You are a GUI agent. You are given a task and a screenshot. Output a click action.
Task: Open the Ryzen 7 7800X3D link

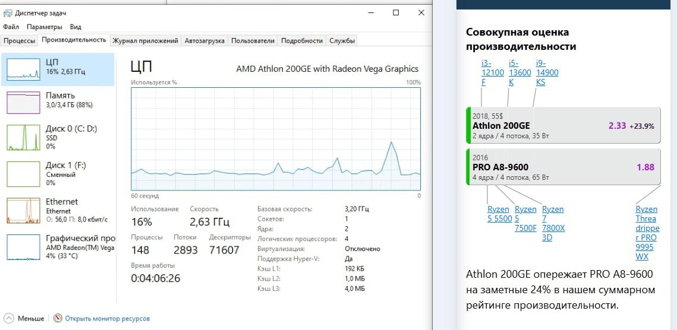point(553,223)
